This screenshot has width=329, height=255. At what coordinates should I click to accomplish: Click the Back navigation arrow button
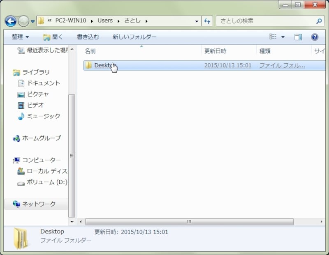(11, 21)
